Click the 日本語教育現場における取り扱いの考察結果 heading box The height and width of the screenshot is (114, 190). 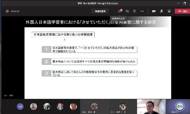click(63, 34)
